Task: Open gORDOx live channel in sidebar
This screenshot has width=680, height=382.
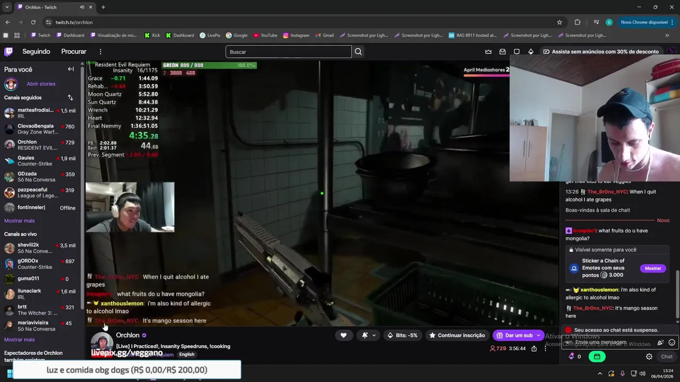Action: click(39, 264)
